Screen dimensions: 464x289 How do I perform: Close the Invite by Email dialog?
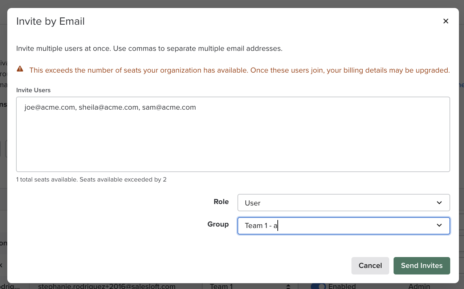point(446,21)
